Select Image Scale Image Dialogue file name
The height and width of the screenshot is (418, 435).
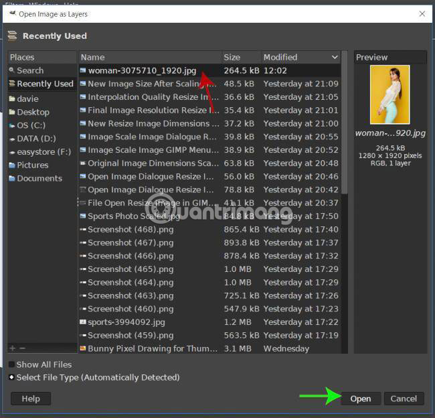pos(152,137)
